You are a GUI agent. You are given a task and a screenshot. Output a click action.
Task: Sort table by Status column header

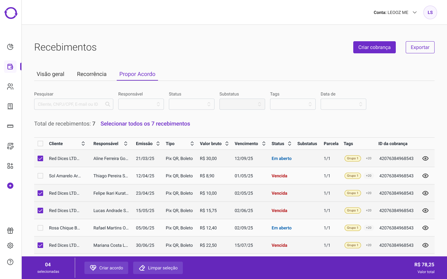tap(290, 144)
